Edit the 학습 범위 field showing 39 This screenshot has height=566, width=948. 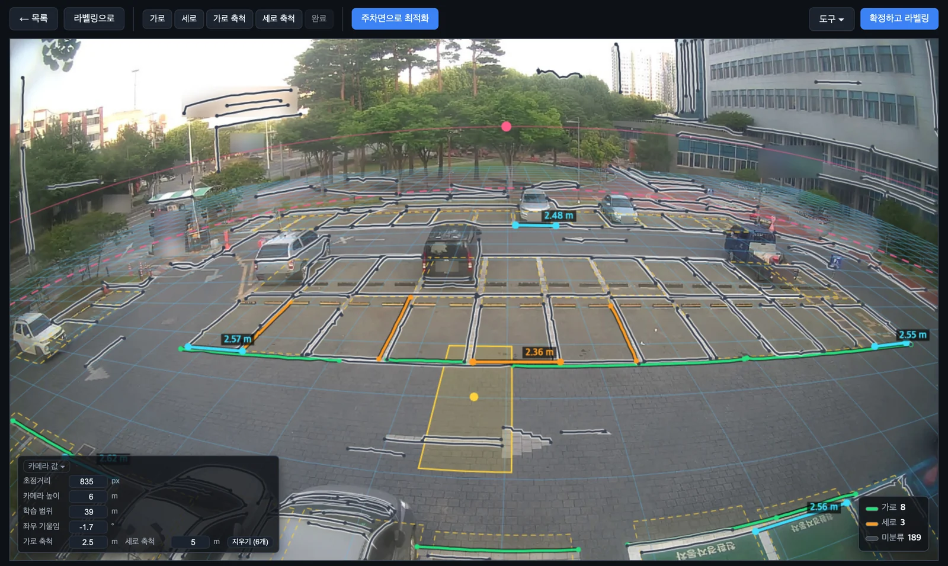coord(87,512)
